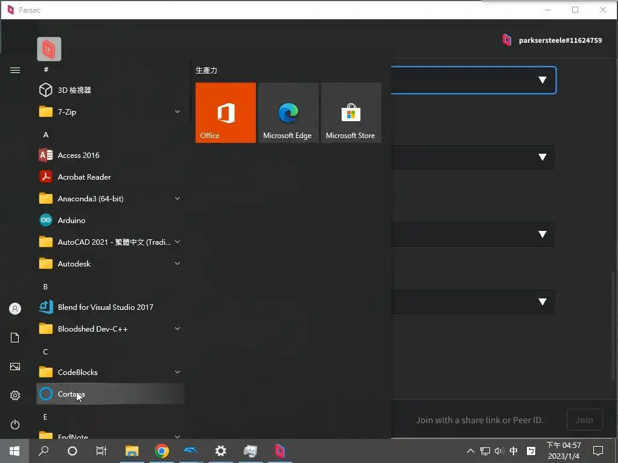Screen dimensions: 618x463
Task: Click the share link or Peer ID field
Action: click(x=479, y=420)
